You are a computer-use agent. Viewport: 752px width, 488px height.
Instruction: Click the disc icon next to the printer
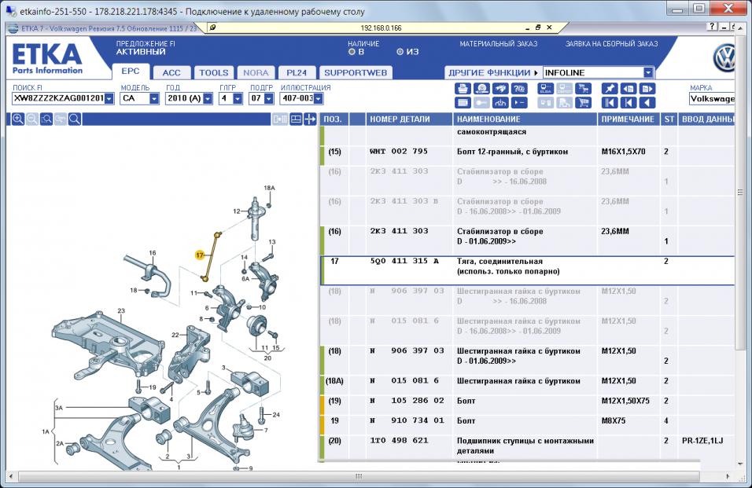[x=481, y=89]
